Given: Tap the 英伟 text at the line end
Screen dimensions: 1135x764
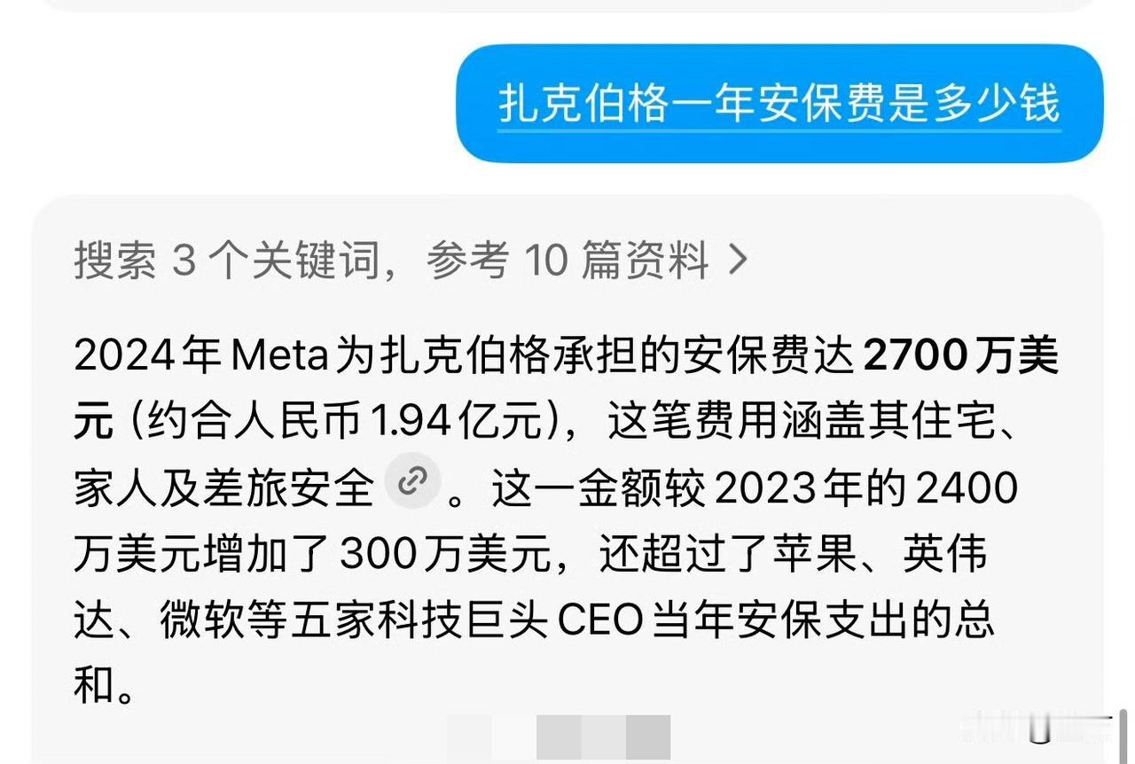Looking at the screenshot, I should click(x=944, y=554).
